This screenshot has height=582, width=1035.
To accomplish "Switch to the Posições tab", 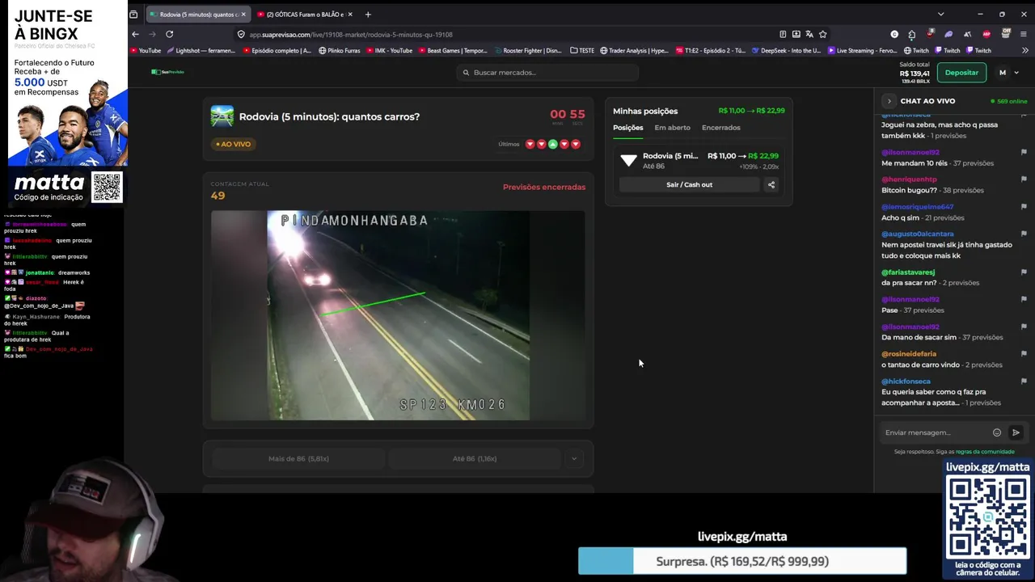I will click(627, 128).
